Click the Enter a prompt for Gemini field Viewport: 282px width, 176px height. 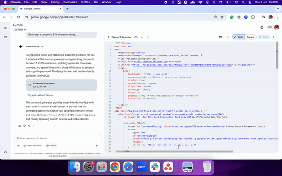point(57,138)
